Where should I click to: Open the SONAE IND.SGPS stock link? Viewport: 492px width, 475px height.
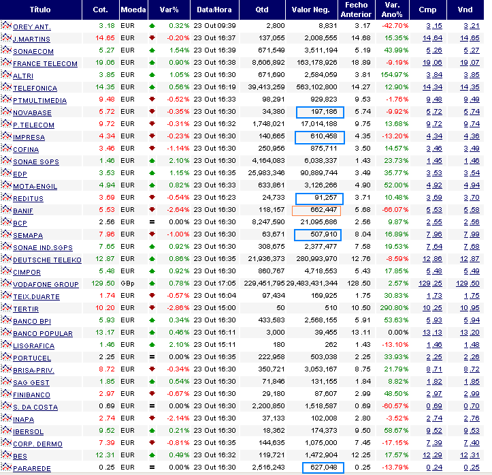coord(43,248)
